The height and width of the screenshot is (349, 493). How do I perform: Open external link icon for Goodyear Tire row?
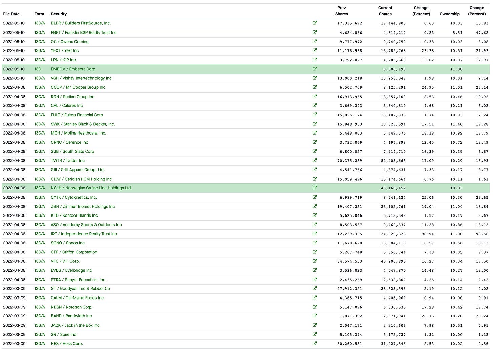[x=315, y=288]
